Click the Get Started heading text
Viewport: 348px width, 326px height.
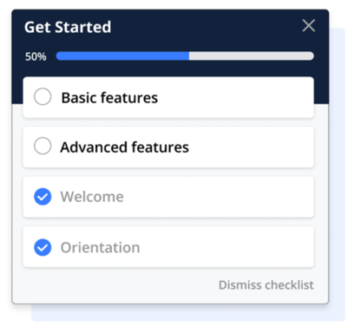[68, 27]
